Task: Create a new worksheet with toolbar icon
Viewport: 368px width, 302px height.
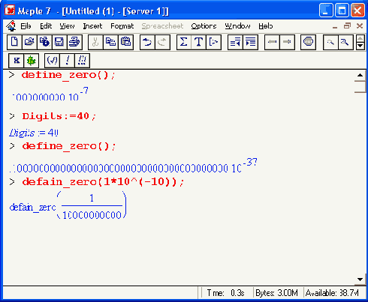Action: [x=14, y=42]
